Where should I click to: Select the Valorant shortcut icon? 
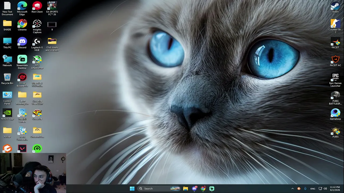[22, 149]
